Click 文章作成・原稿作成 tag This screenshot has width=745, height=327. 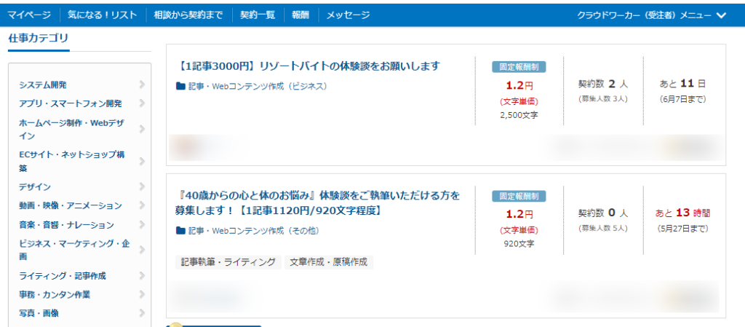point(328,261)
